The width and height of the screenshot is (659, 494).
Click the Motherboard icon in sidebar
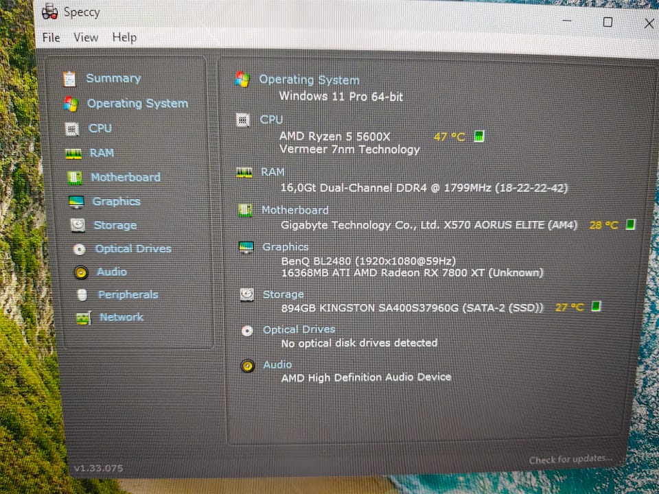(75, 178)
